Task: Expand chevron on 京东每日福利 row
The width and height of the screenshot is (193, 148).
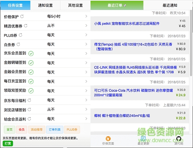Action: 86,100
